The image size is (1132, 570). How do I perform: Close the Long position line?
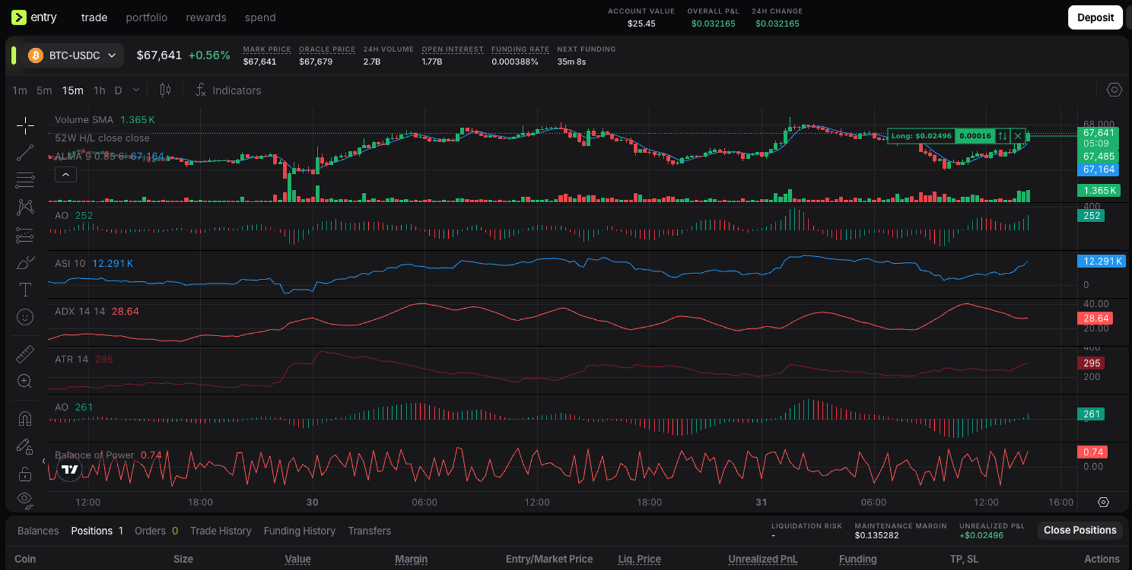1018,136
